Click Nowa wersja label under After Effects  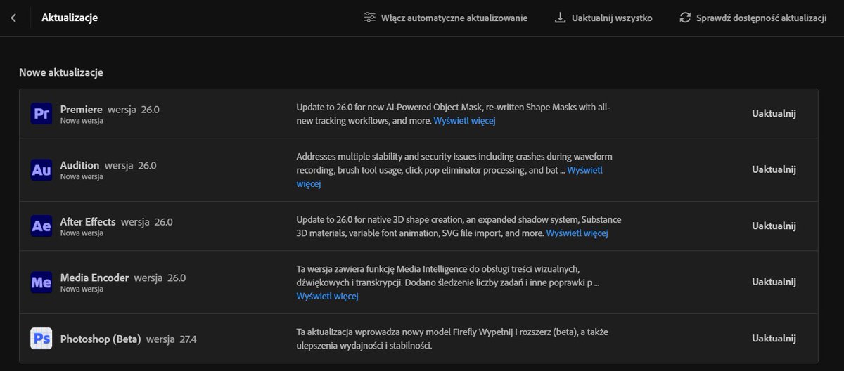(82, 233)
